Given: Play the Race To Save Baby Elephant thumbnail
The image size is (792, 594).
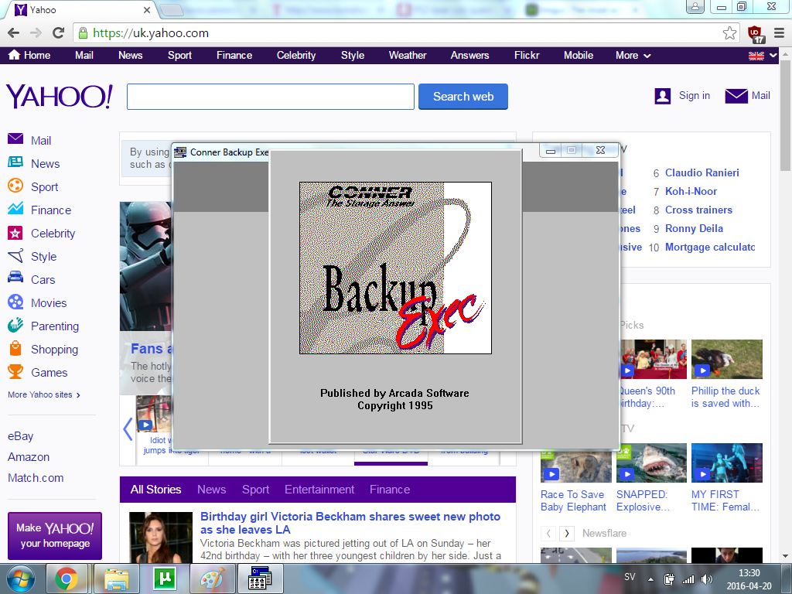Looking at the screenshot, I should 575,465.
